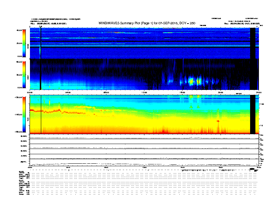
Task: Click the RAD1 color scale bar
Action: (24, 75)
